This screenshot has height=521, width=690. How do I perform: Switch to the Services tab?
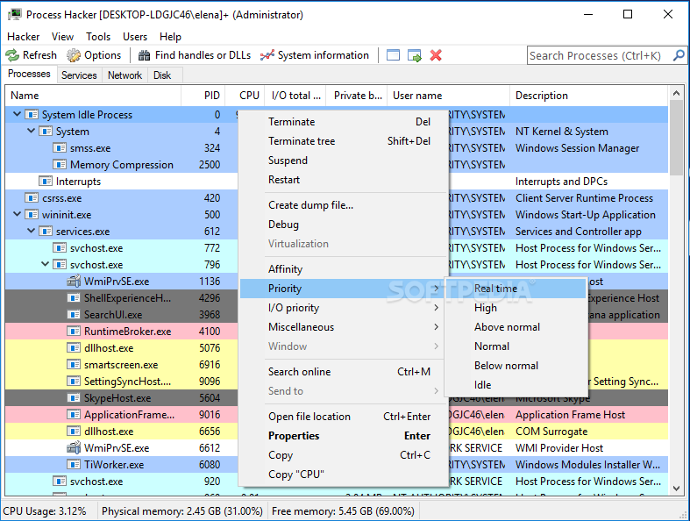tap(79, 75)
